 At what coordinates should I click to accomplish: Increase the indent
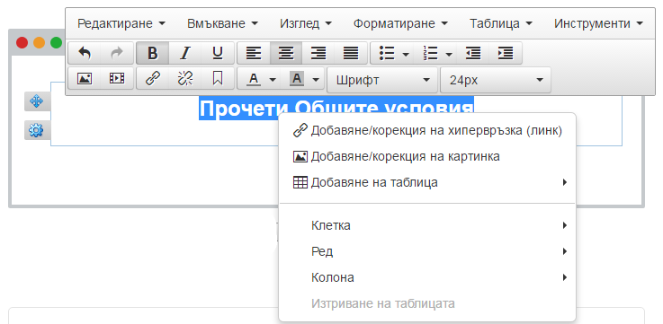click(x=506, y=53)
